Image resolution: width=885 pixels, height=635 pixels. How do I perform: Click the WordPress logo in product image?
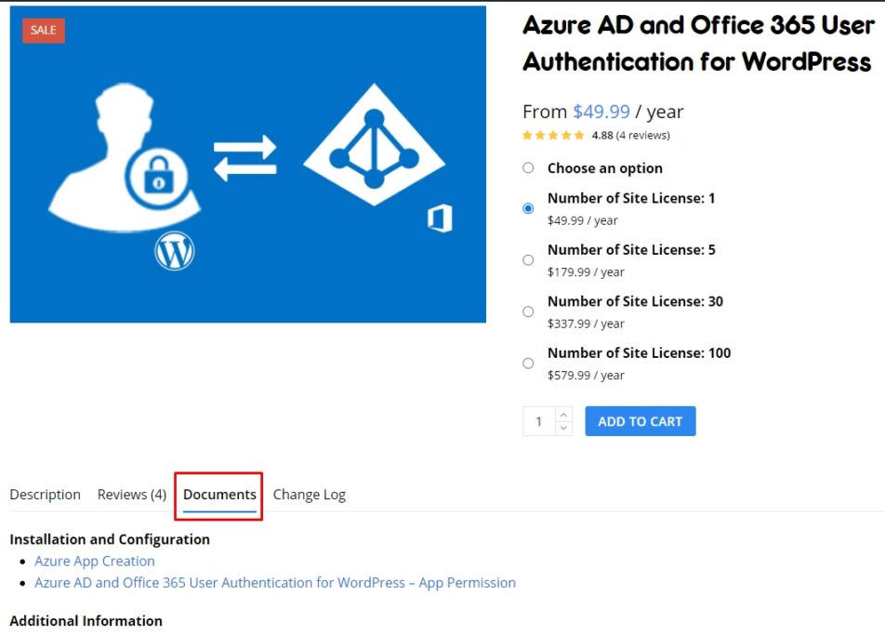click(x=175, y=251)
